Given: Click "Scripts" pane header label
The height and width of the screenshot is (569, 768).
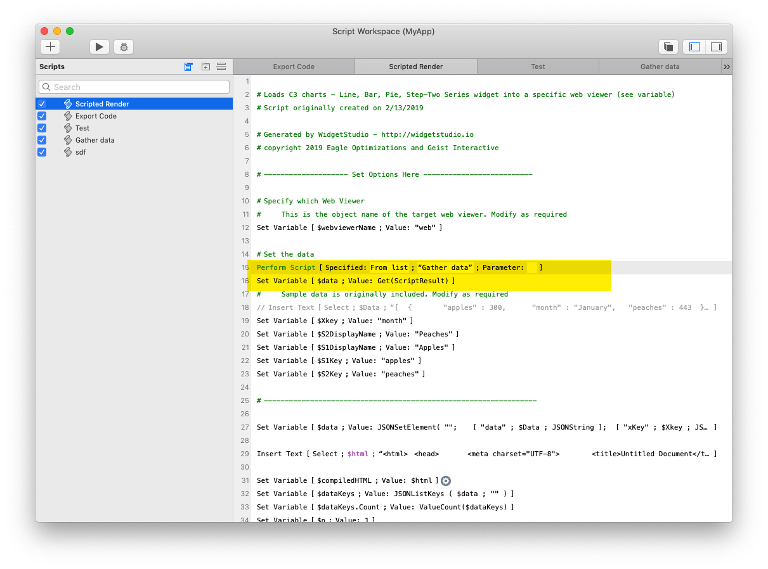Looking at the screenshot, I should coord(52,67).
